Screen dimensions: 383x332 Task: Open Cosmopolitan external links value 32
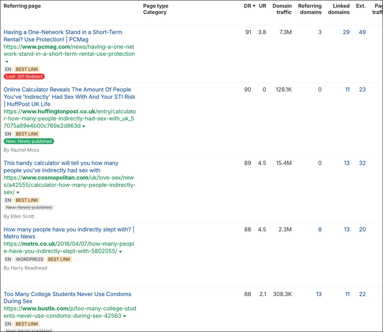pyautogui.click(x=362, y=163)
